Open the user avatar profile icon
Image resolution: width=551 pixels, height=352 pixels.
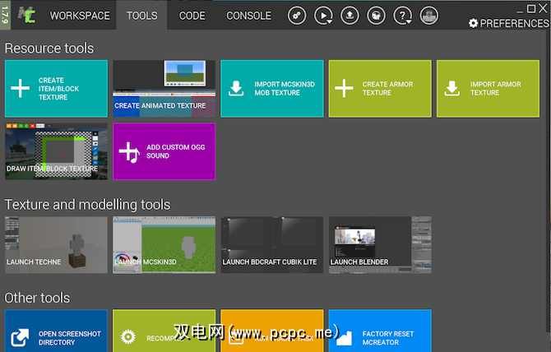[x=428, y=16]
